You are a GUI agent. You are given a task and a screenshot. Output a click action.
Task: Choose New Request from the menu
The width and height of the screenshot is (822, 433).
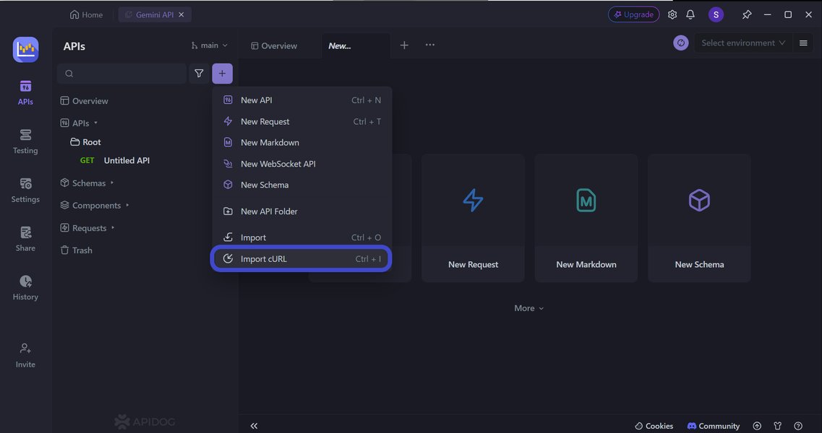pyautogui.click(x=302, y=121)
